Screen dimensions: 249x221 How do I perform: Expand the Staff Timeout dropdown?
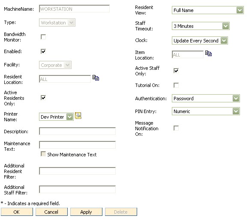tap(201, 26)
